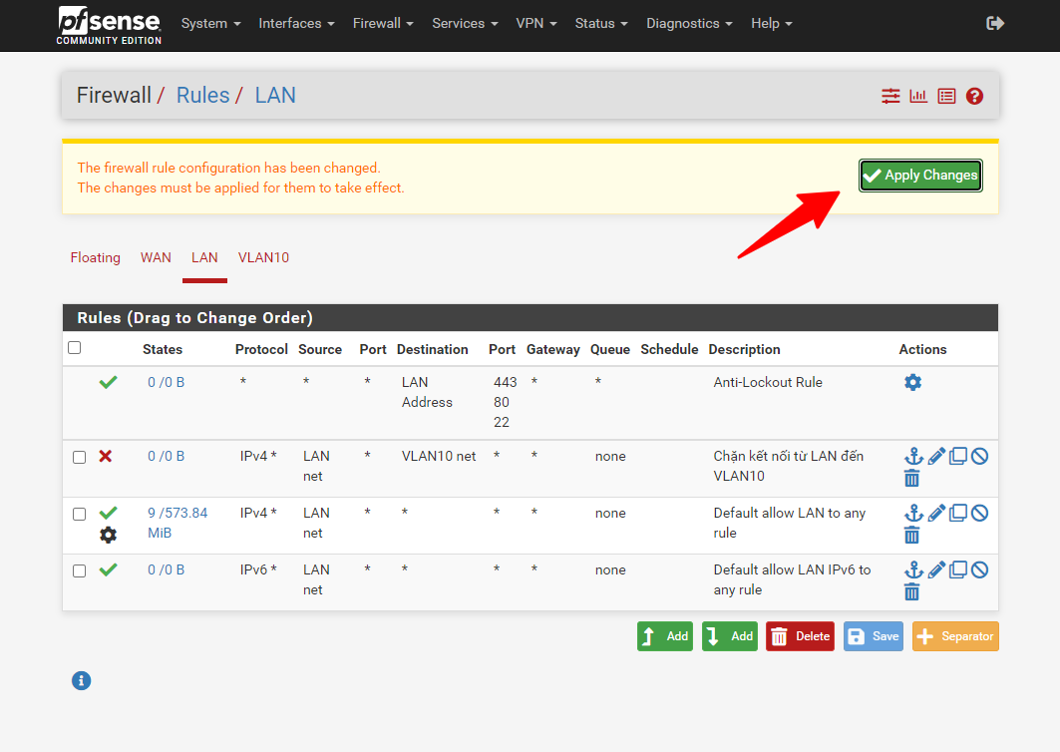Click the status graph icon in header
Image resolution: width=1060 pixels, height=752 pixels.
click(x=918, y=96)
